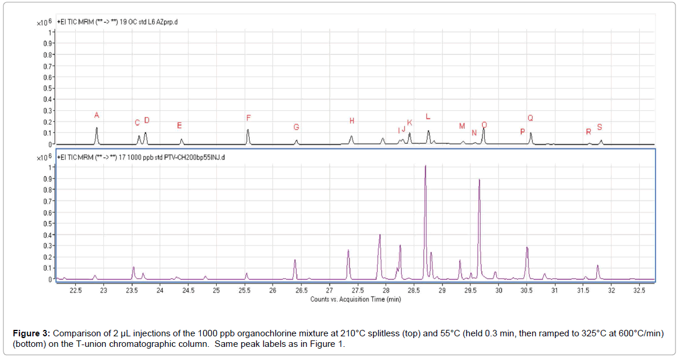This screenshot has width=679, height=358.
Task: Select the peak label S
Action: coord(599,127)
